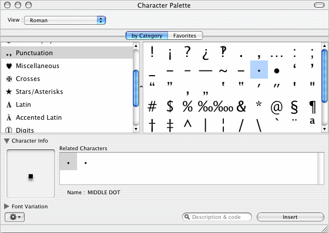Select the per mille character
329x233 pixels.
point(205,106)
